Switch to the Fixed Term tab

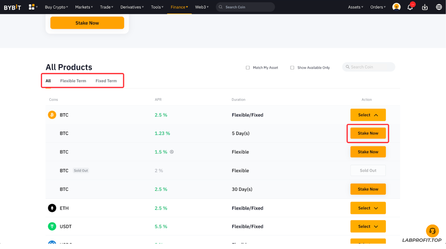coord(106,81)
